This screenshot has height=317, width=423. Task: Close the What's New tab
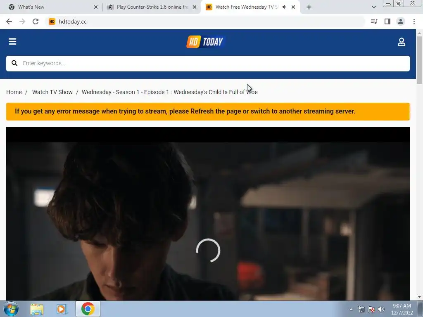tap(96, 7)
